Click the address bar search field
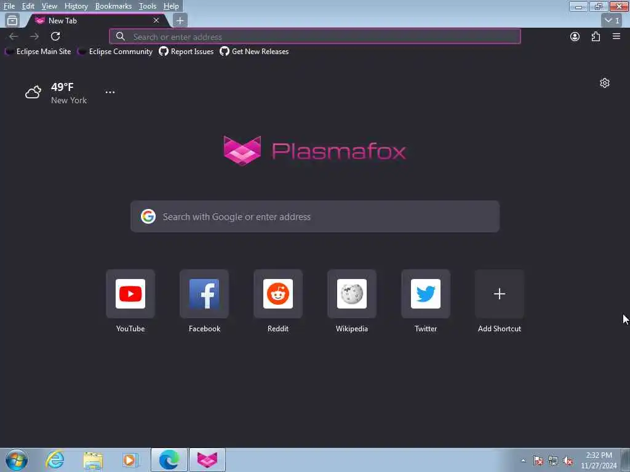This screenshot has height=472, width=630. 315,36
